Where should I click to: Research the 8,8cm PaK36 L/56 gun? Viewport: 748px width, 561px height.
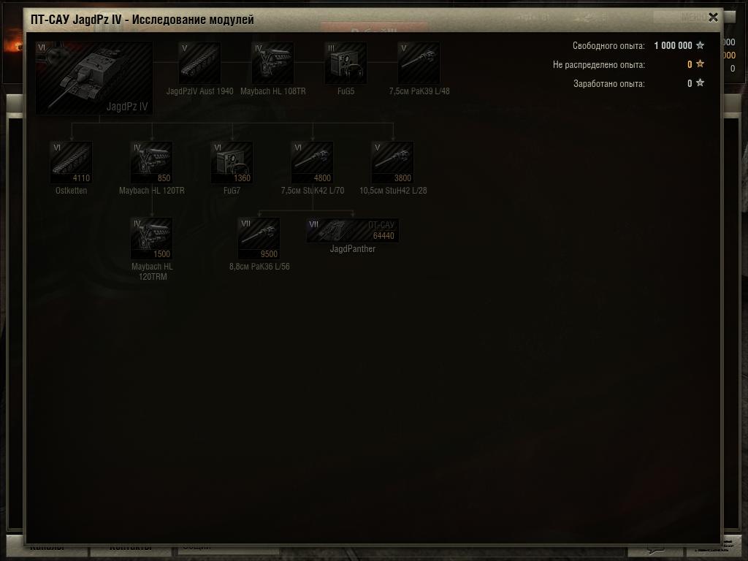[x=259, y=239]
